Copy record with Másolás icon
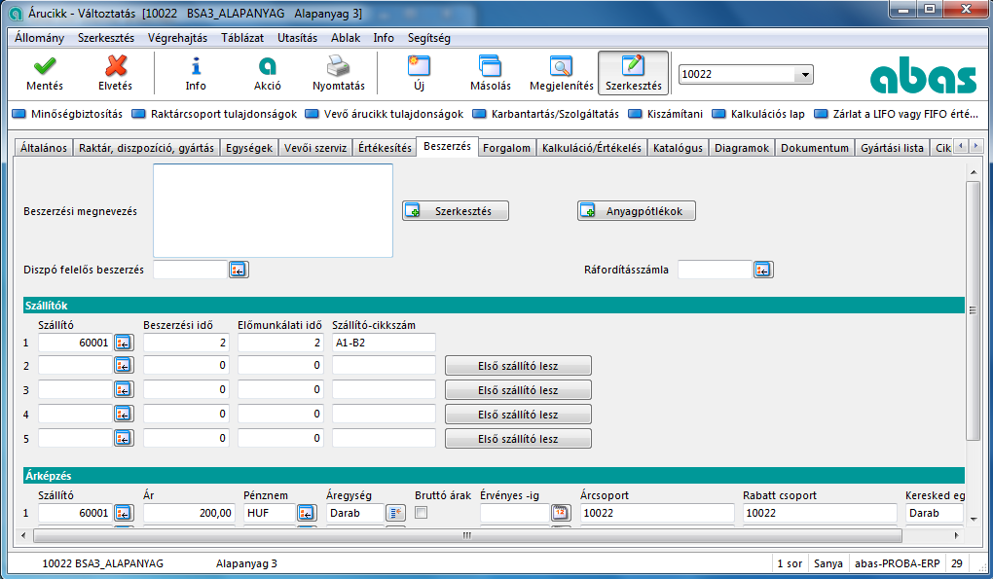Screen dimensions: 993x579 coord(490,73)
